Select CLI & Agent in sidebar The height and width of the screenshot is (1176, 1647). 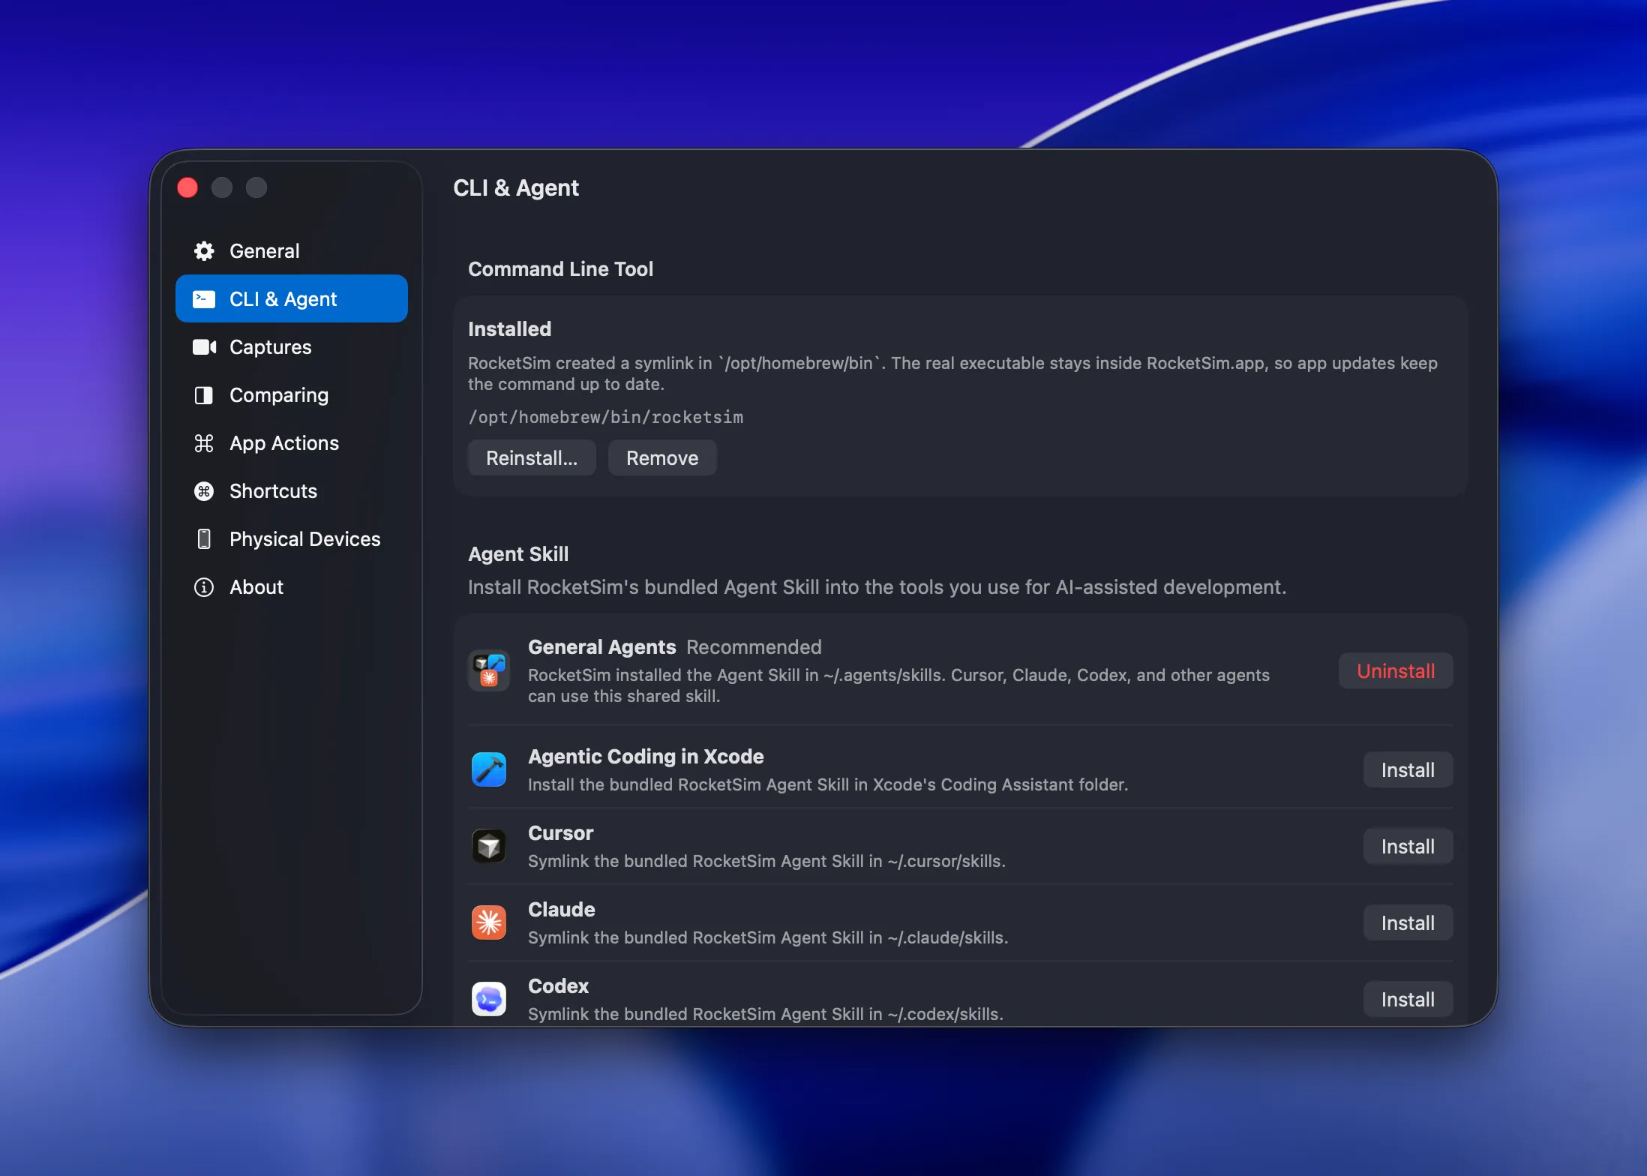tap(292, 298)
